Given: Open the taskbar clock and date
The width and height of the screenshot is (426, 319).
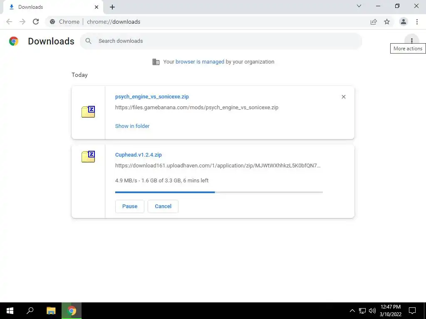Looking at the screenshot, I should pos(390,311).
